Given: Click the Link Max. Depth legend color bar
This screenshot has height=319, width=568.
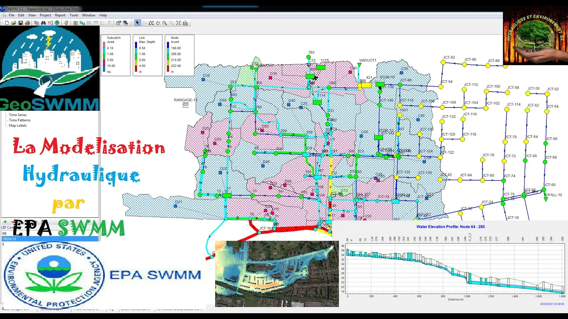Looking at the screenshot, I should (136, 57).
